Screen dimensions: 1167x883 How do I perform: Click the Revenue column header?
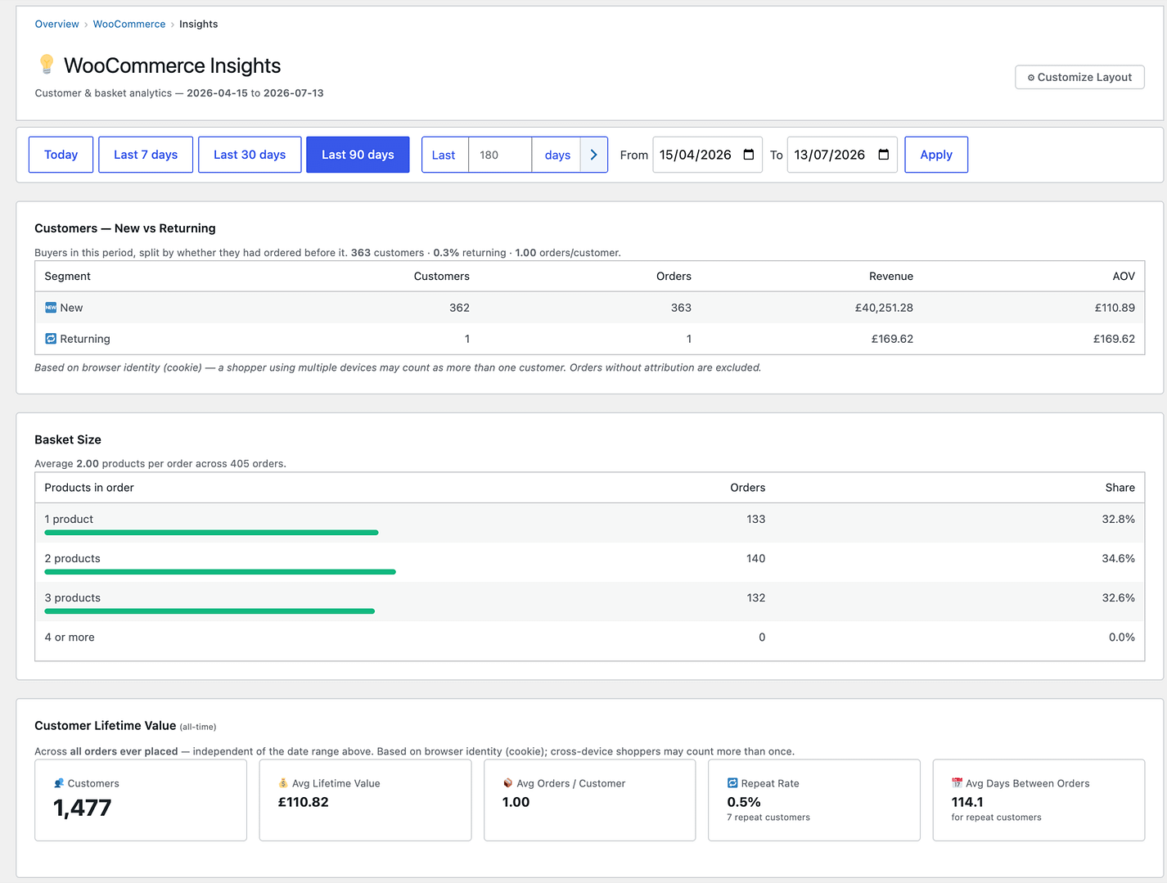pyautogui.click(x=891, y=277)
